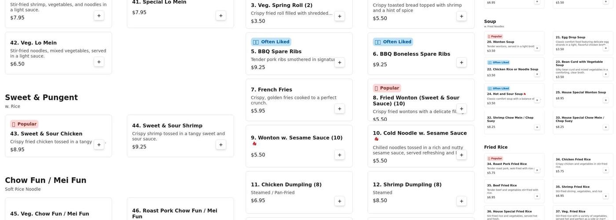Click plus button for French Fries
This screenshot has height=220, width=616.
(339, 109)
